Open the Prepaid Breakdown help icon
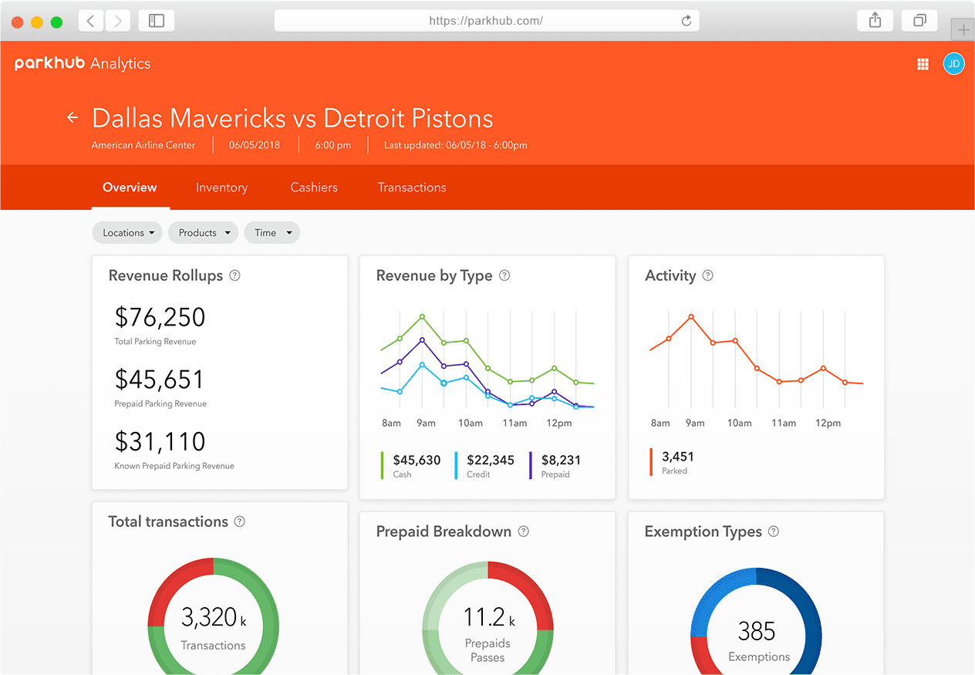 click(523, 532)
